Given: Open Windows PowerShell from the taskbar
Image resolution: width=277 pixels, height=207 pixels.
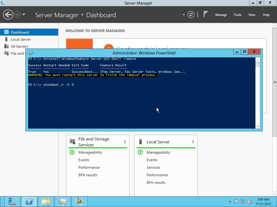Looking at the screenshot, I should [29, 201].
